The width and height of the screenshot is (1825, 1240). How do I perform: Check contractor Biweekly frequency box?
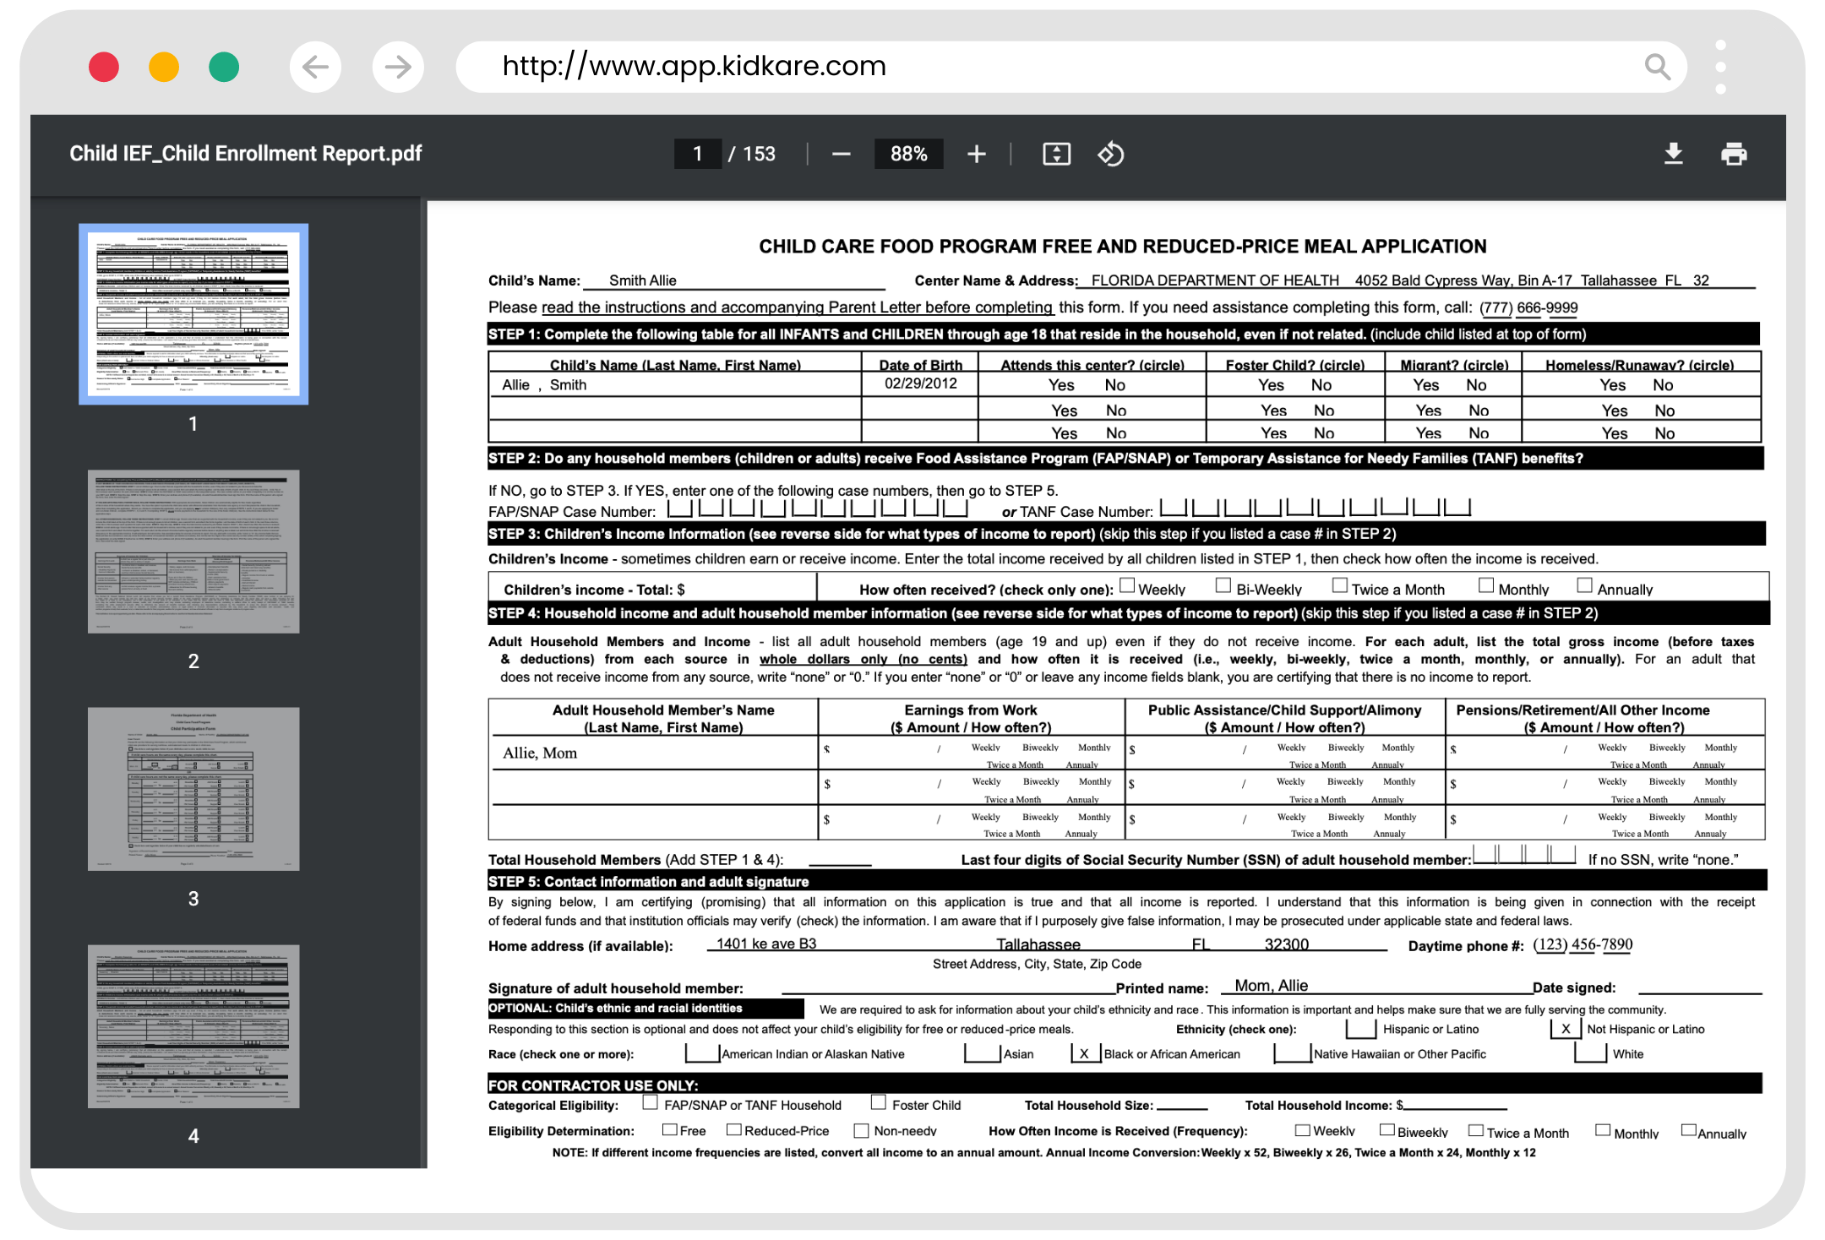pos(1386,1130)
